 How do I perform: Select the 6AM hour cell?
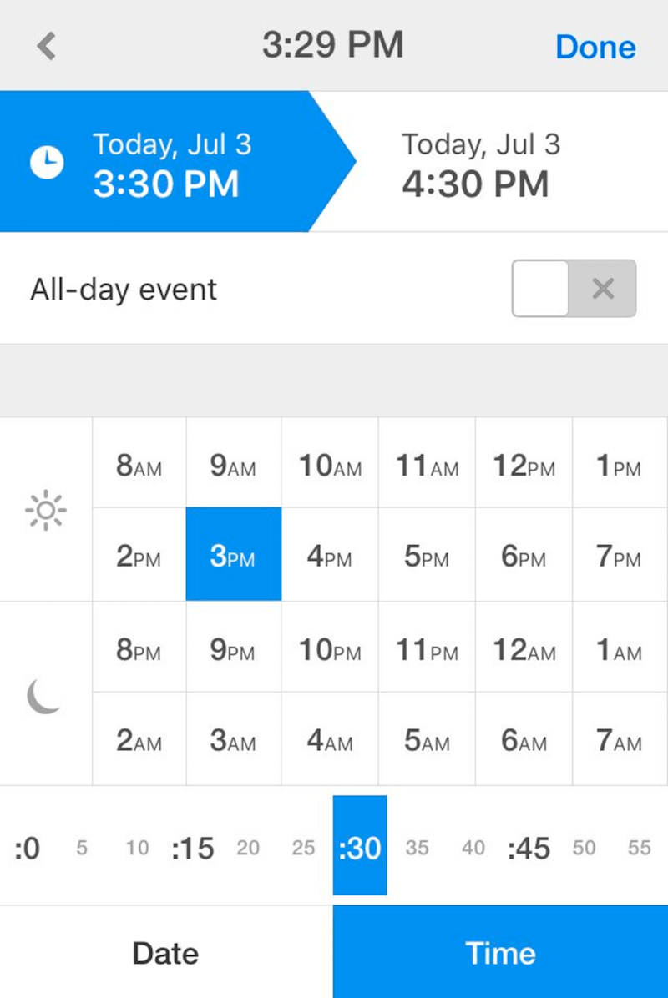524,739
